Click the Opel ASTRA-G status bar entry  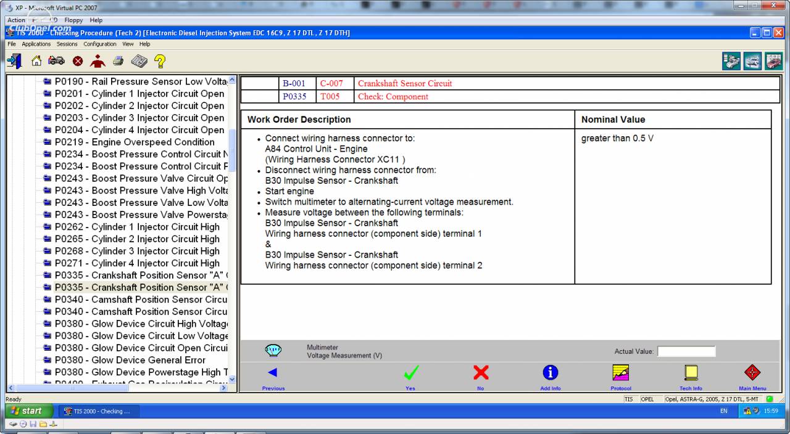click(713, 399)
